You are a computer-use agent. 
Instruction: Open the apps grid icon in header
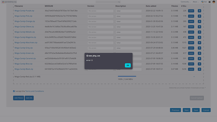click(209, 2)
